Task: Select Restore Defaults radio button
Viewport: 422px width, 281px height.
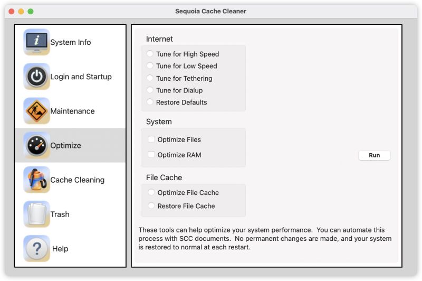Action: (x=150, y=102)
